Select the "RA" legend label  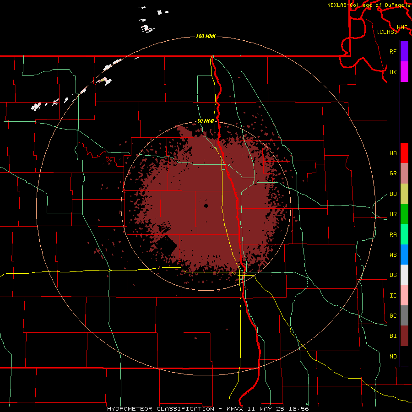tap(393, 235)
